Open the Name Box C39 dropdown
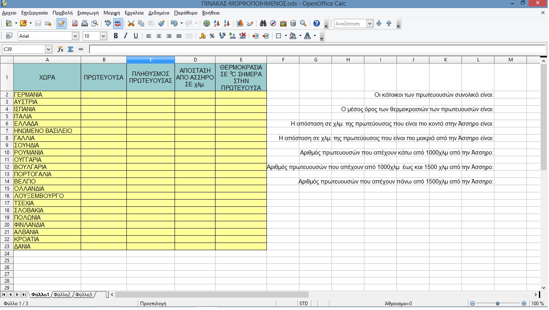 point(49,49)
